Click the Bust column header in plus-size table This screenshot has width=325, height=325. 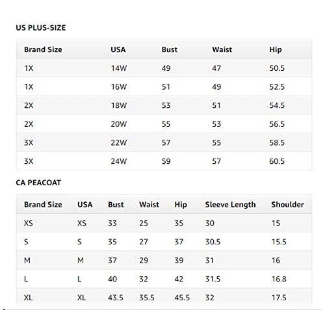[x=170, y=49]
